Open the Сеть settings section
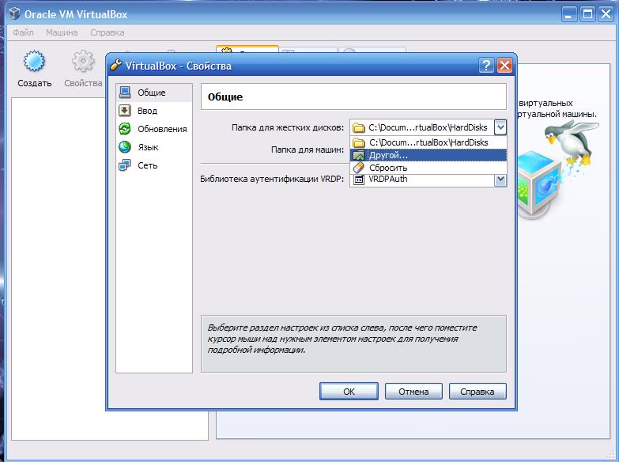619x462 pixels. click(154, 165)
